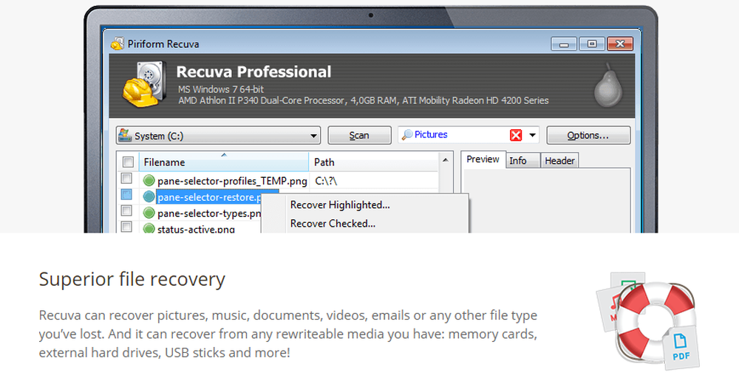The height and width of the screenshot is (392, 739).
Task: Check the box for pane-selector-types row
Action: coord(126,210)
